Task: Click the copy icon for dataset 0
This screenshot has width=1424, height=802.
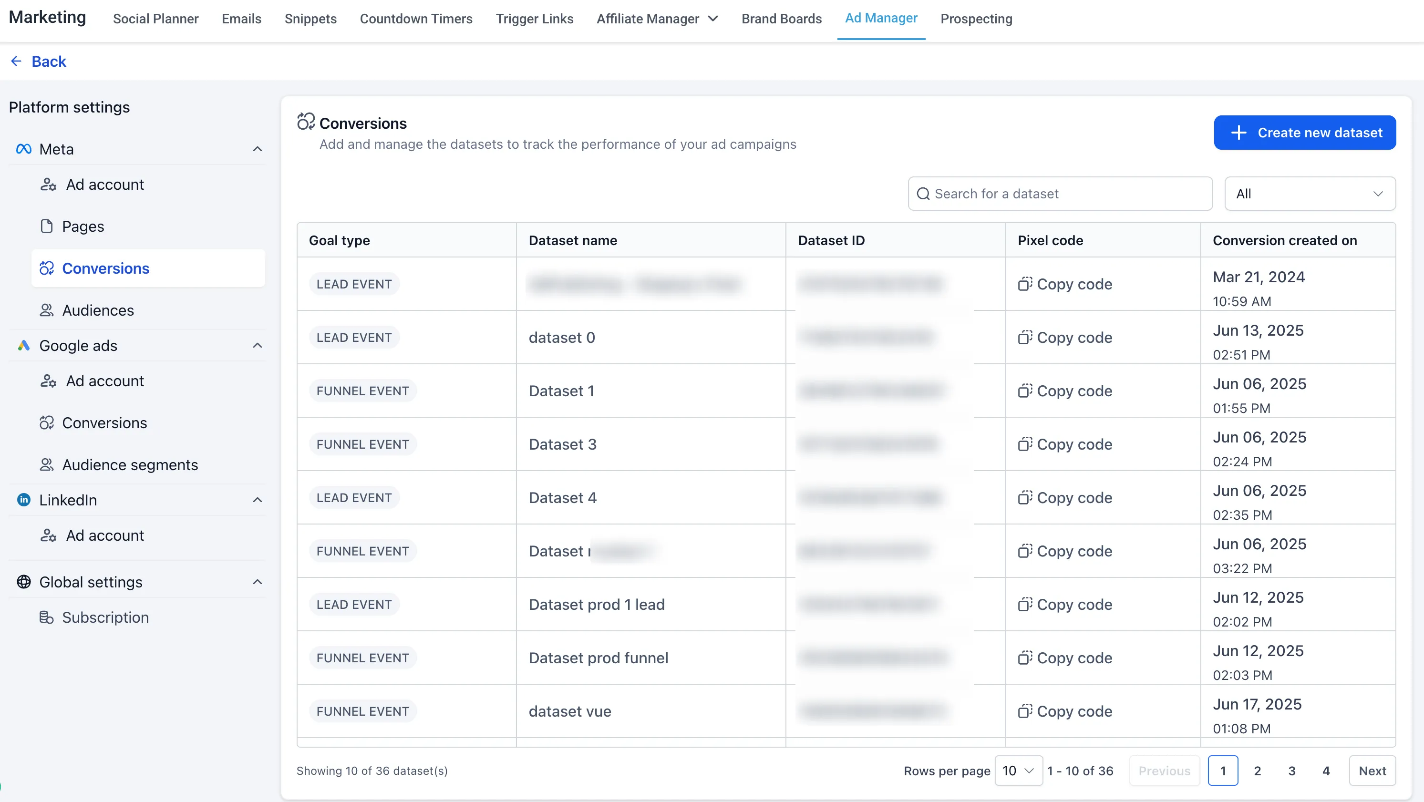Action: point(1025,337)
